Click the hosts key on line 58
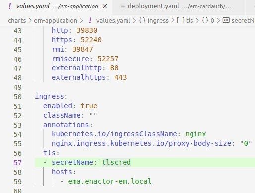The height and width of the screenshot is (193, 255). click(x=62, y=172)
